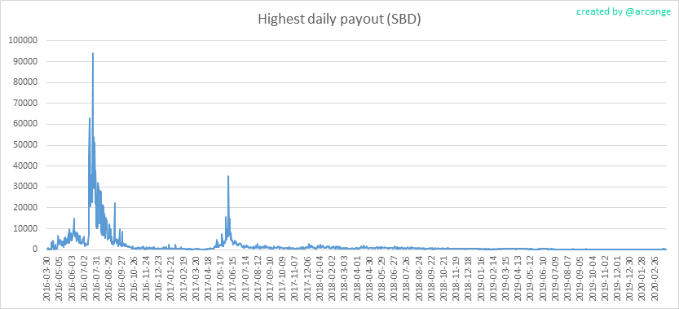
Task: Select the y-axis label '80000'
Action: [x=26, y=82]
